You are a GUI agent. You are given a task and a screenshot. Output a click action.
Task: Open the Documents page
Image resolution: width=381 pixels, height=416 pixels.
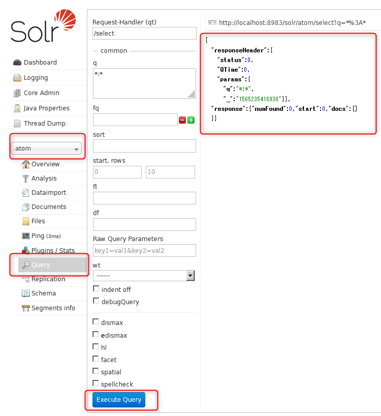click(49, 207)
